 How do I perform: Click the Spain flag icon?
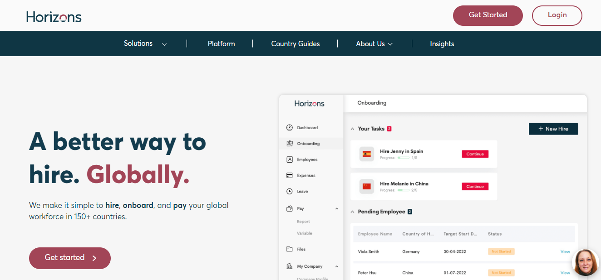pyautogui.click(x=367, y=154)
